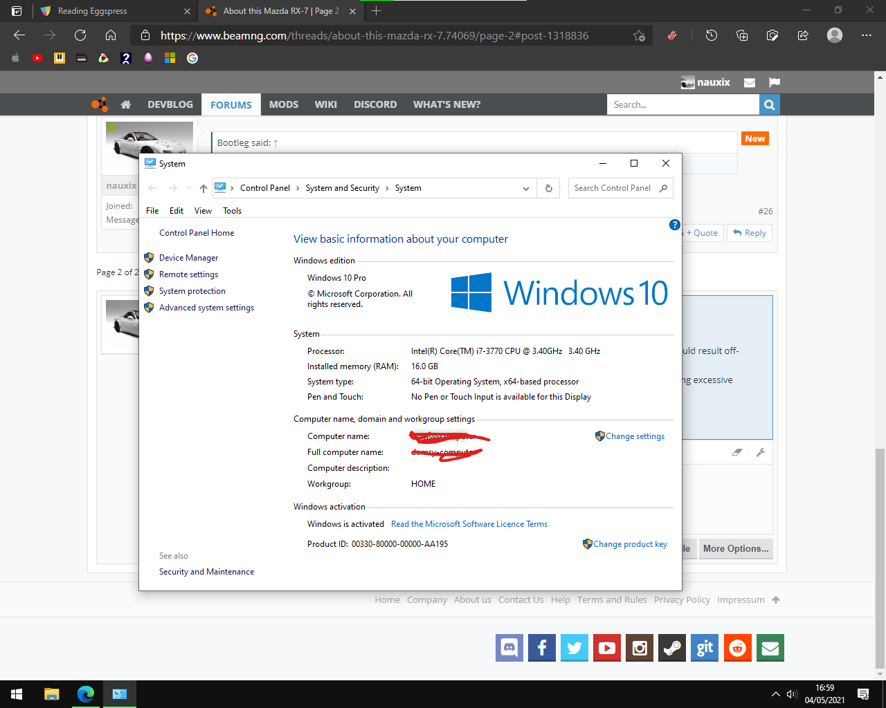The height and width of the screenshot is (708, 886).
Task: Click Edge icon in taskbar
Action: coord(86,694)
